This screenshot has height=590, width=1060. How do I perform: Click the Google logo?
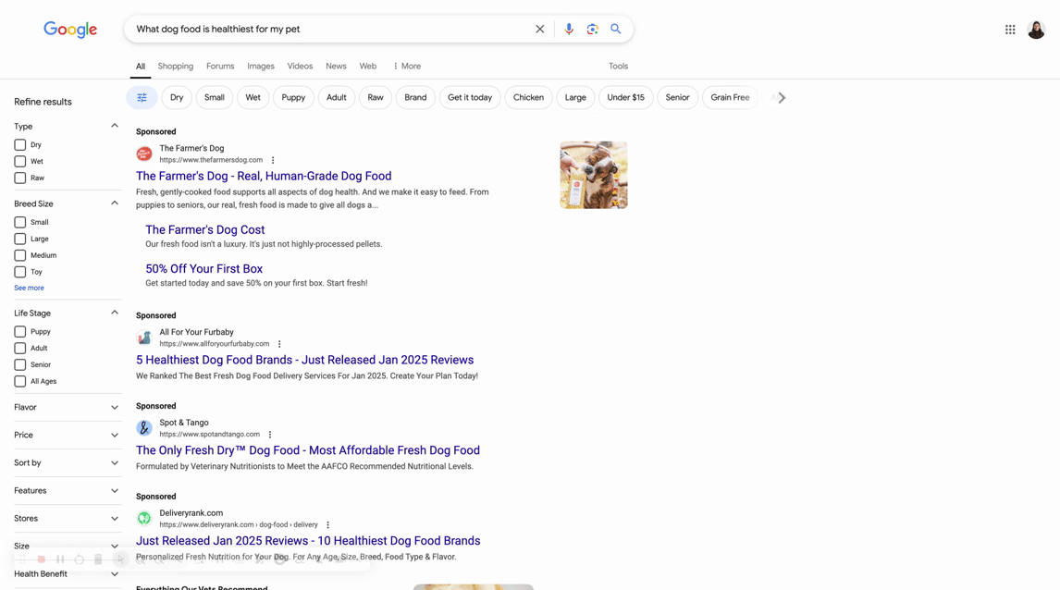pyautogui.click(x=70, y=29)
